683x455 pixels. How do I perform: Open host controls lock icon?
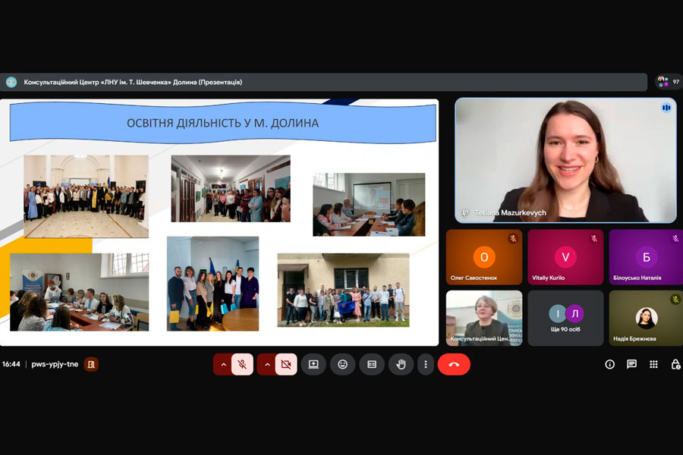pos(675,365)
